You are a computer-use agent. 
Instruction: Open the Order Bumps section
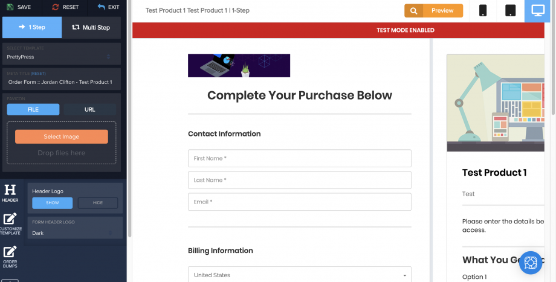(10, 257)
